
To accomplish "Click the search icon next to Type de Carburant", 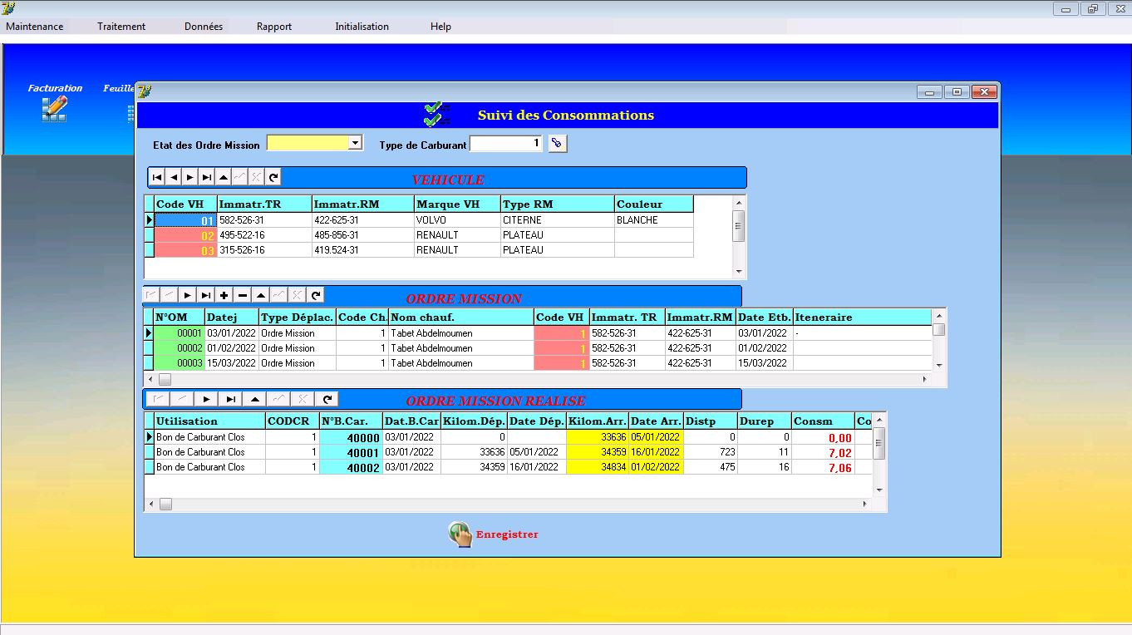I will point(558,144).
